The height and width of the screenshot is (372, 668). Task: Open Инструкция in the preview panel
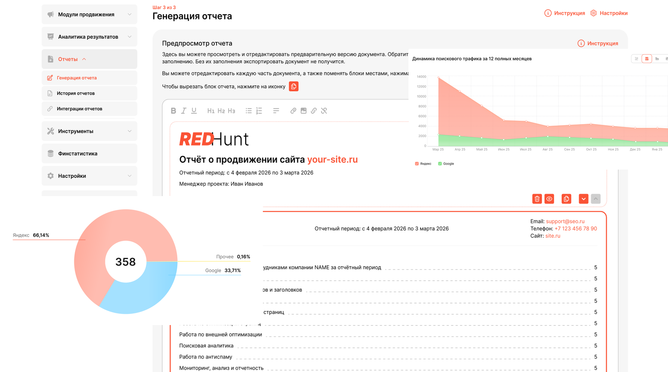(x=598, y=43)
